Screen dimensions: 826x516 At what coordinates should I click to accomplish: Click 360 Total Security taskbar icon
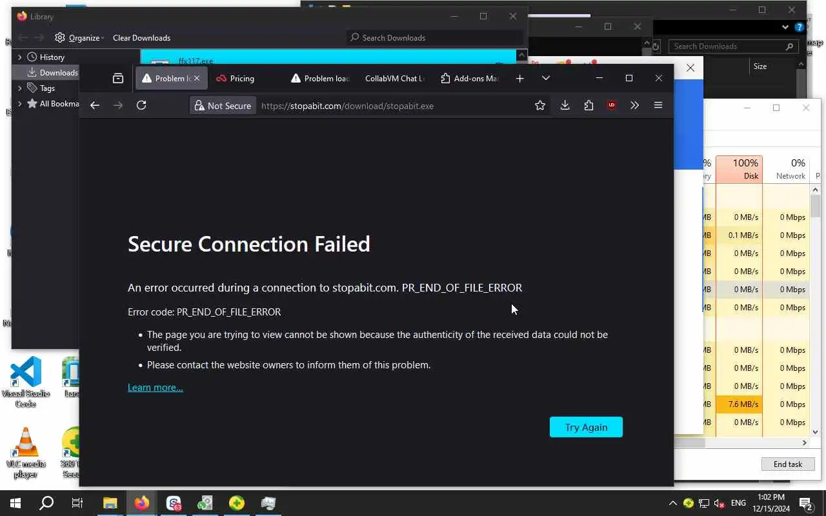pos(237,503)
